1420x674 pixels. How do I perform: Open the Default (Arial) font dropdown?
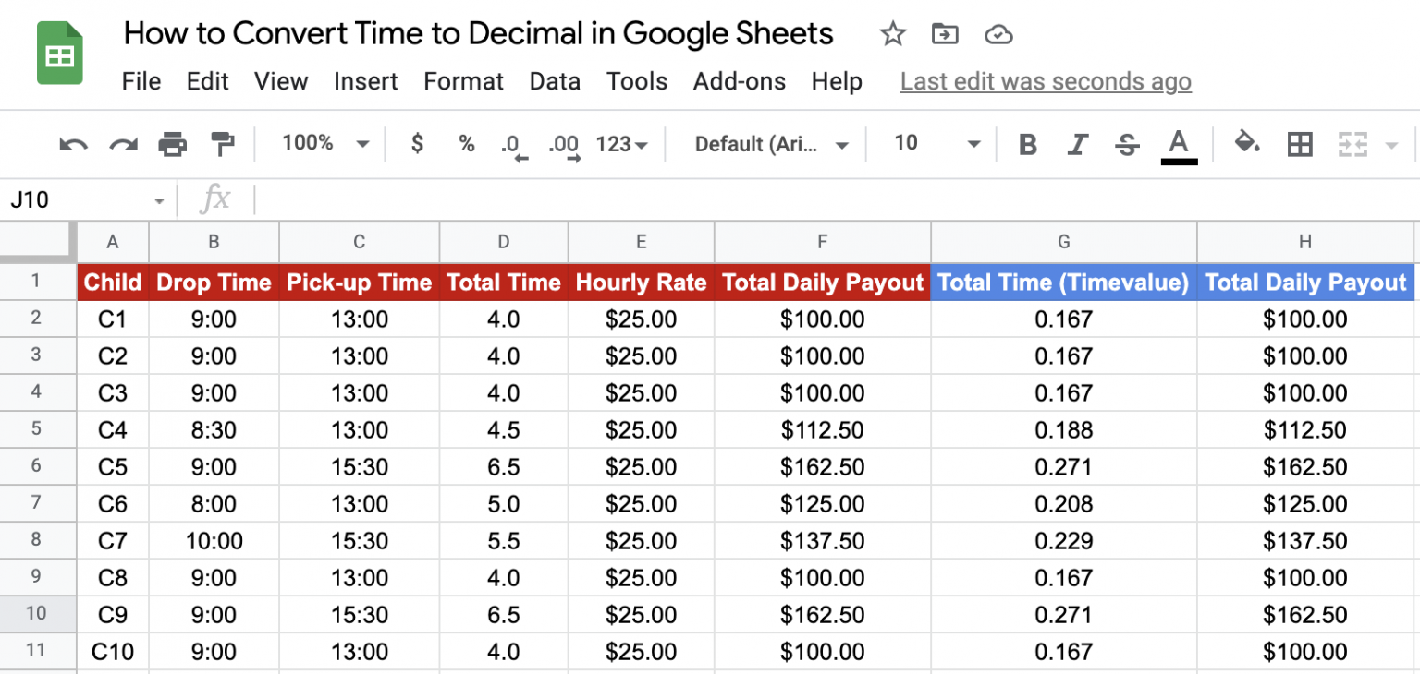coord(771,144)
